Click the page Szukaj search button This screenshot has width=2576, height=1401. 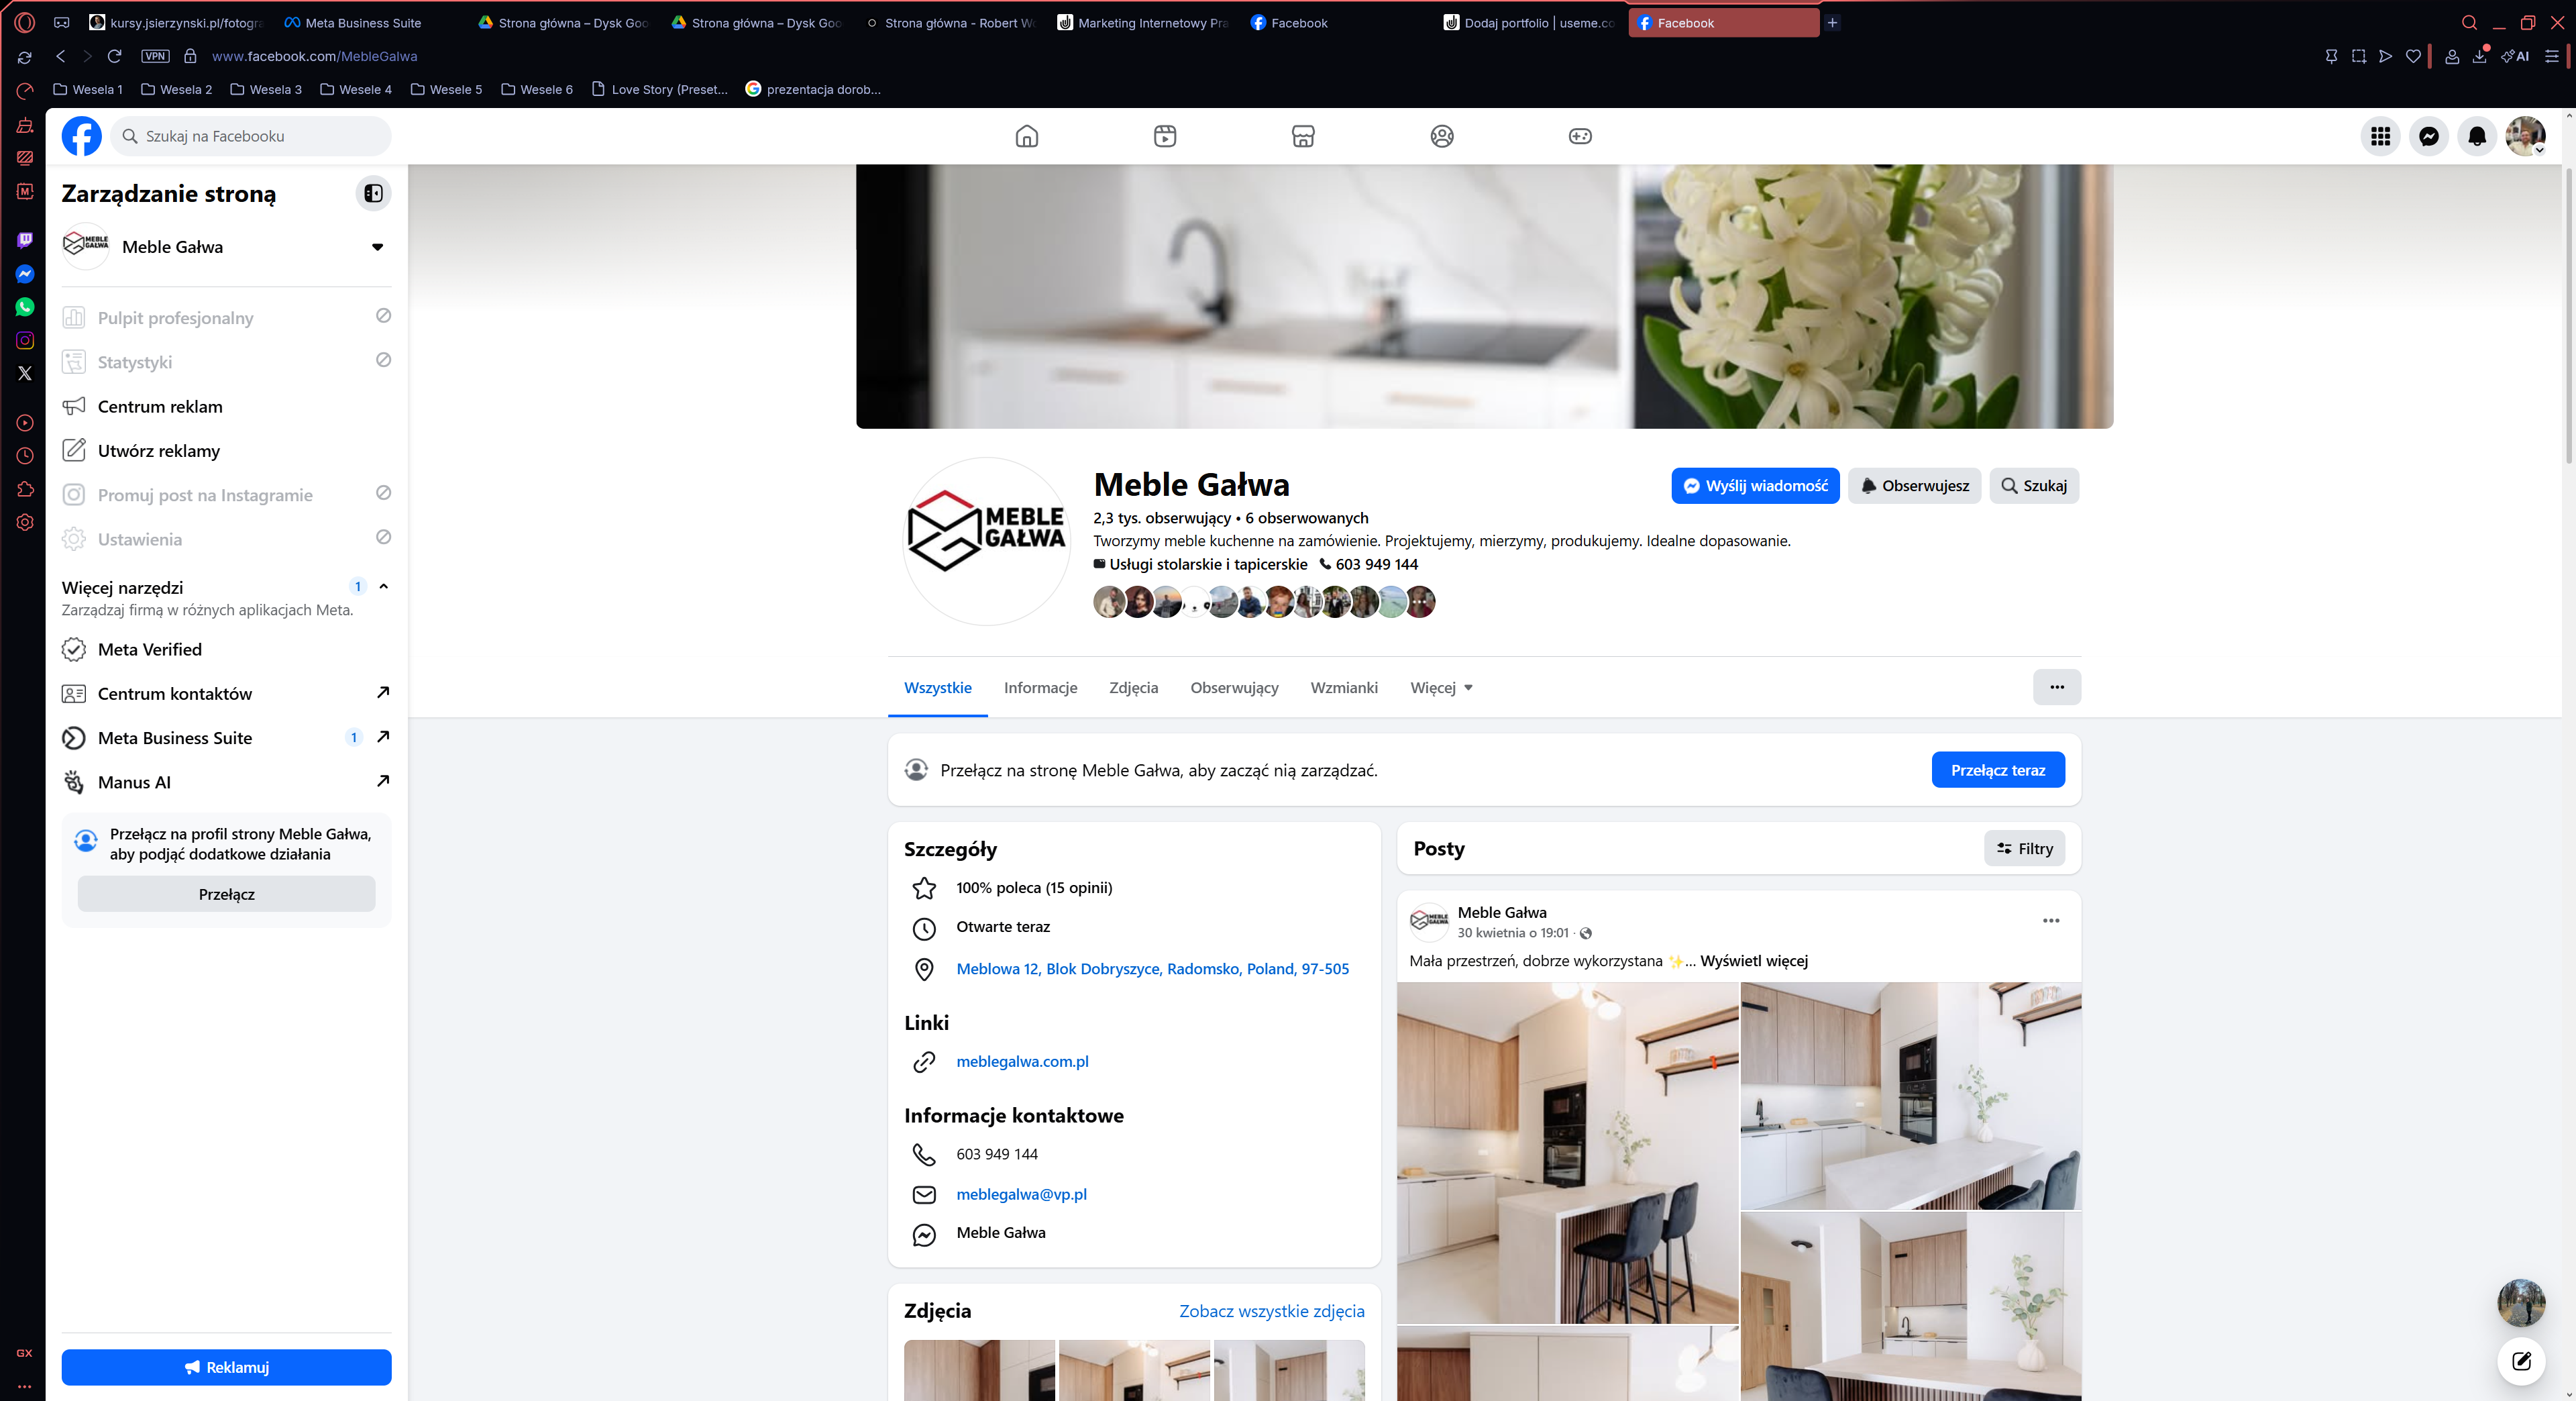coord(2034,486)
